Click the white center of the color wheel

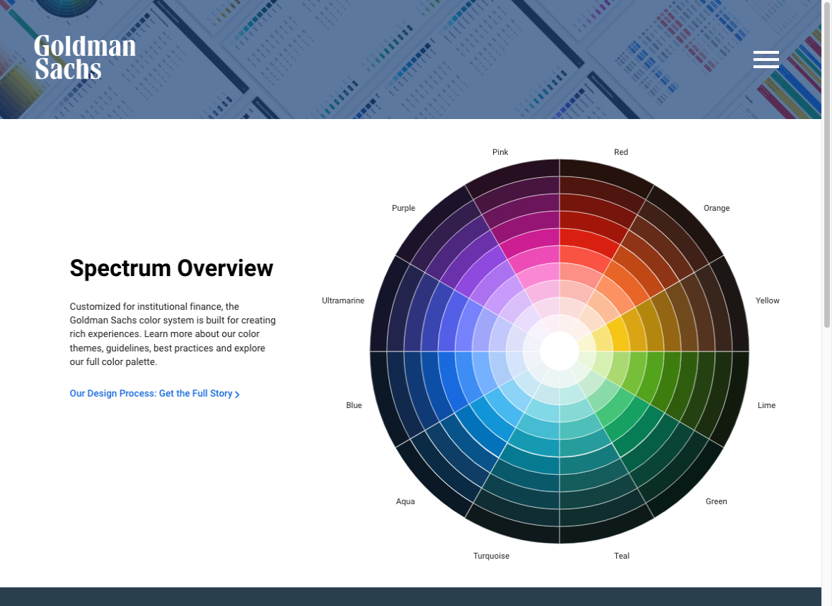[559, 351]
